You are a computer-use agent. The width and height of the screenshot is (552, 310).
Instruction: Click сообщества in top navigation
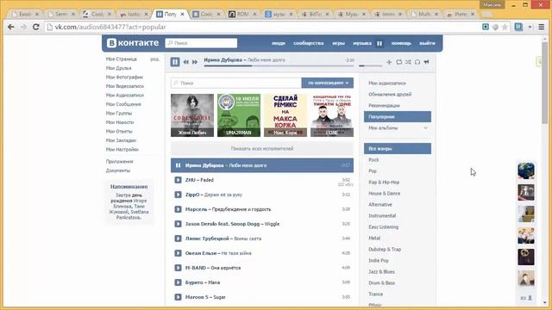coord(309,43)
